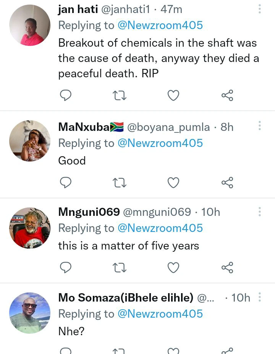View jan hati's profile picture
The height and width of the screenshot is (354, 275).
pyautogui.click(x=29, y=26)
